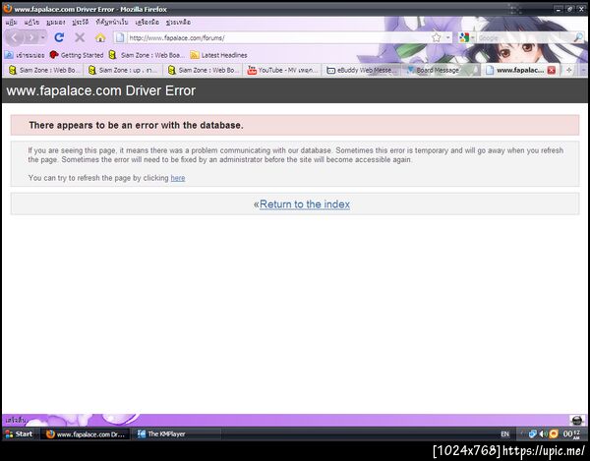Select The KMPlayer taskbar button
This screenshot has width=590, height=461.
(x=176, y=434)
